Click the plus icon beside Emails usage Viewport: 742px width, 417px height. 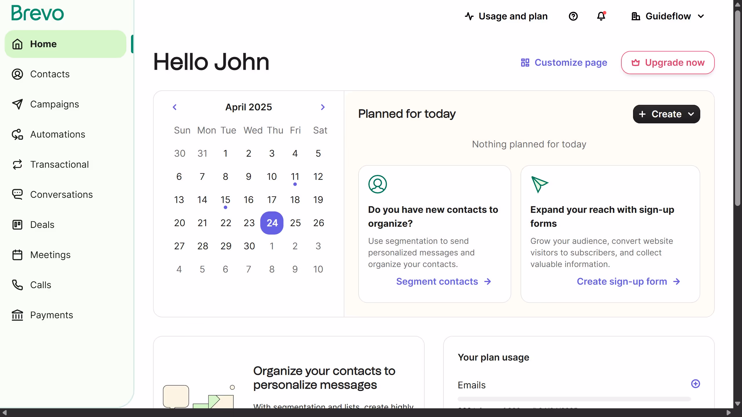tap(695, 384)
